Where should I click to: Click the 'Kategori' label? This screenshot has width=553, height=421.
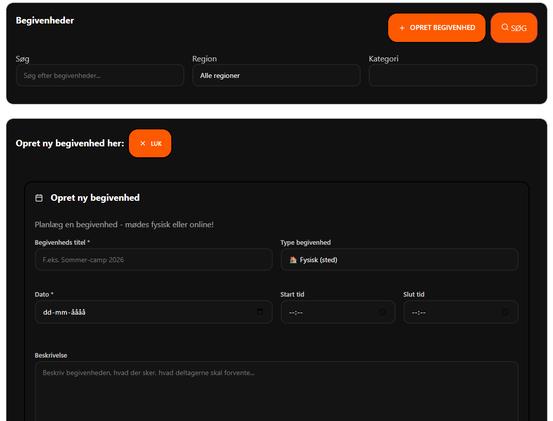click(x=384, y=59)
